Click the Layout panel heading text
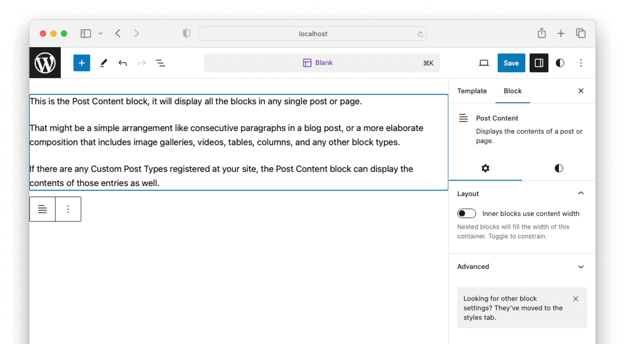 pyautogui.click(x=468, y=194)
